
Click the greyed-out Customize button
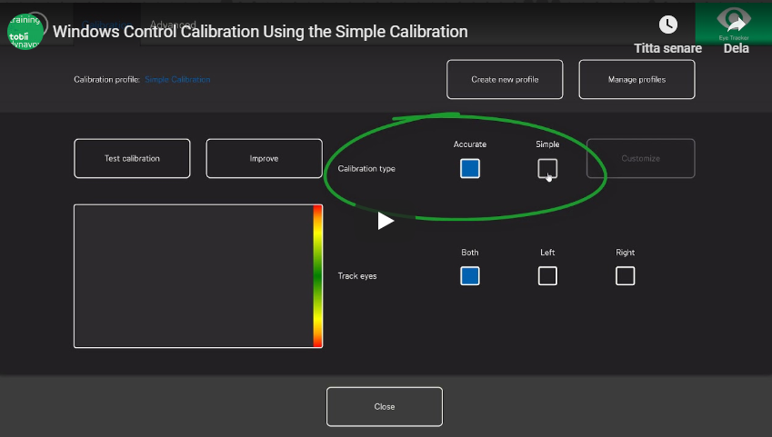(640, 158)
